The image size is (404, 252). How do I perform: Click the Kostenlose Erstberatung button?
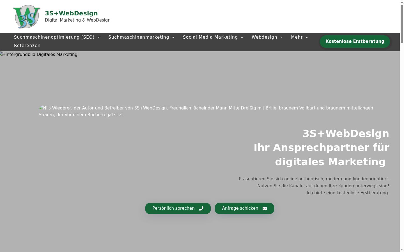pyautogui.click(x=355, y=41)
